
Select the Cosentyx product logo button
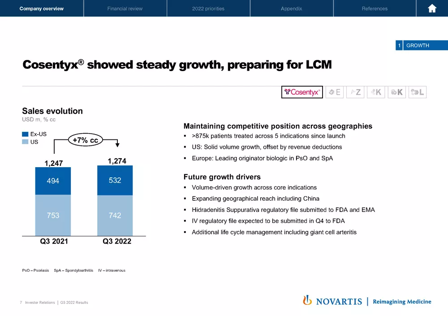(302, 92)
